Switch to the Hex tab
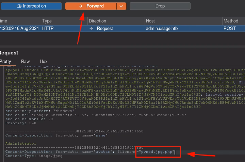Screen dimensions: 245x162 coord(44,61)
